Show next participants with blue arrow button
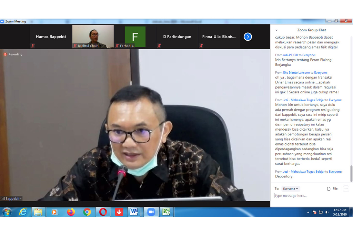The image size is (353, 235). pyautogui.click(x=248, y=37)
